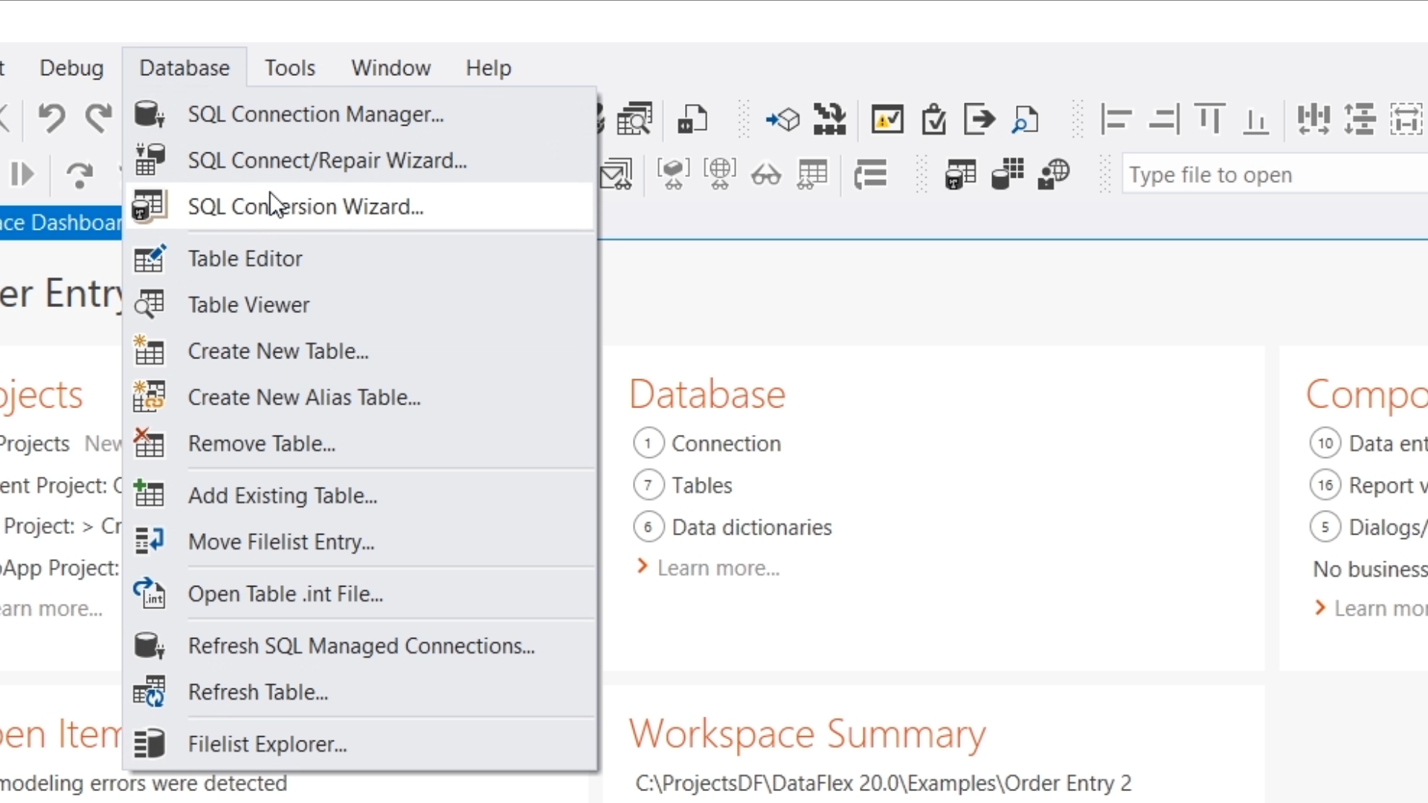Viewport: 1428px width, 803px height.
Task: Click the align right edges icon
Action: point(1163,120)
